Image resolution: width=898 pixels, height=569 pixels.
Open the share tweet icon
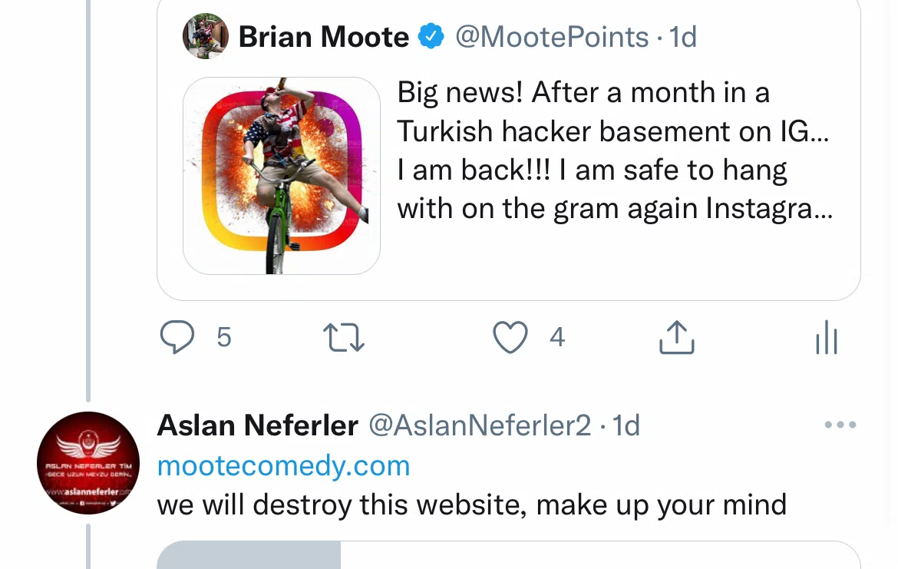click(x=677, y=338)
